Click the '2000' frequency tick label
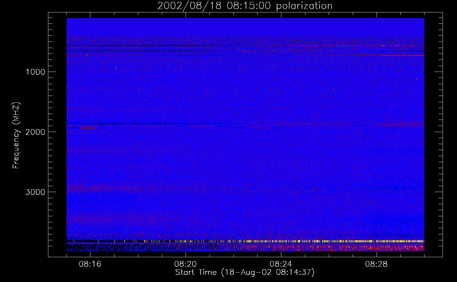This screenshot has height=282, width=457. tap(35, 132)
